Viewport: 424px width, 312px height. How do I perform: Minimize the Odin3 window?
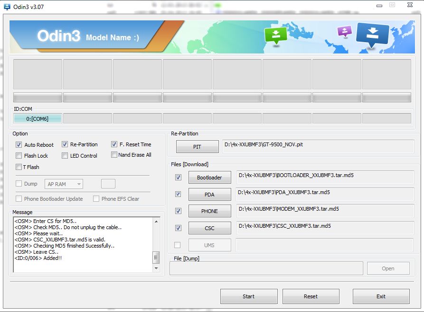[x=379, y=6]
